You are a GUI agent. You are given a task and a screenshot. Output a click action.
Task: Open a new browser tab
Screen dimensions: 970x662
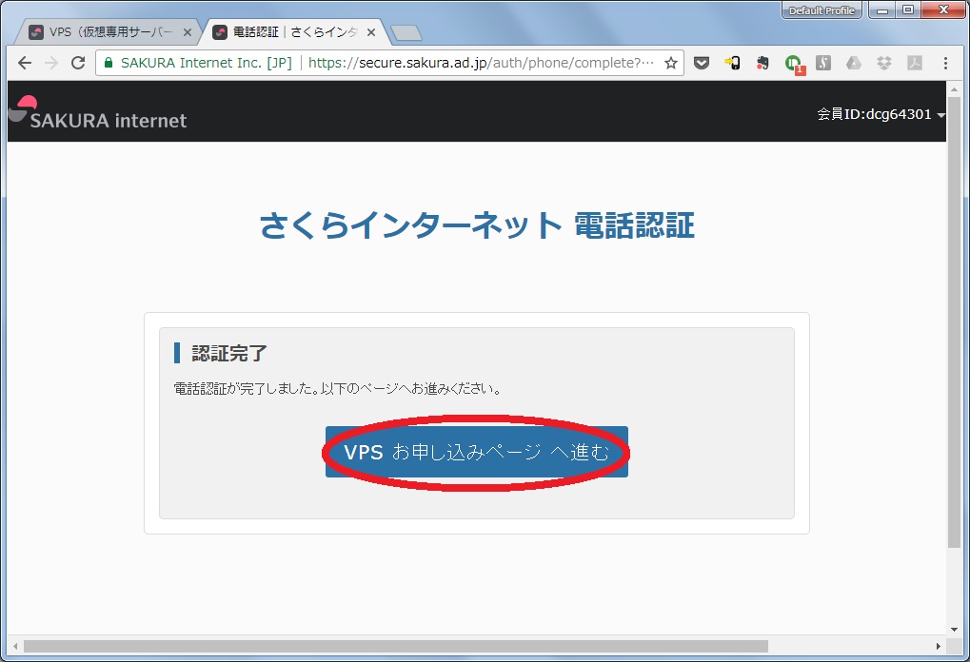coord(406,33)
